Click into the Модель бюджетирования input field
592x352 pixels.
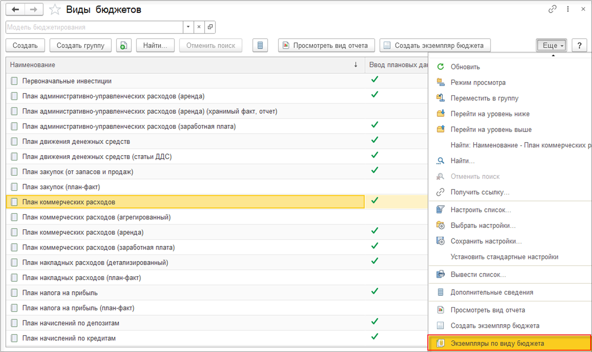[94, 27]
